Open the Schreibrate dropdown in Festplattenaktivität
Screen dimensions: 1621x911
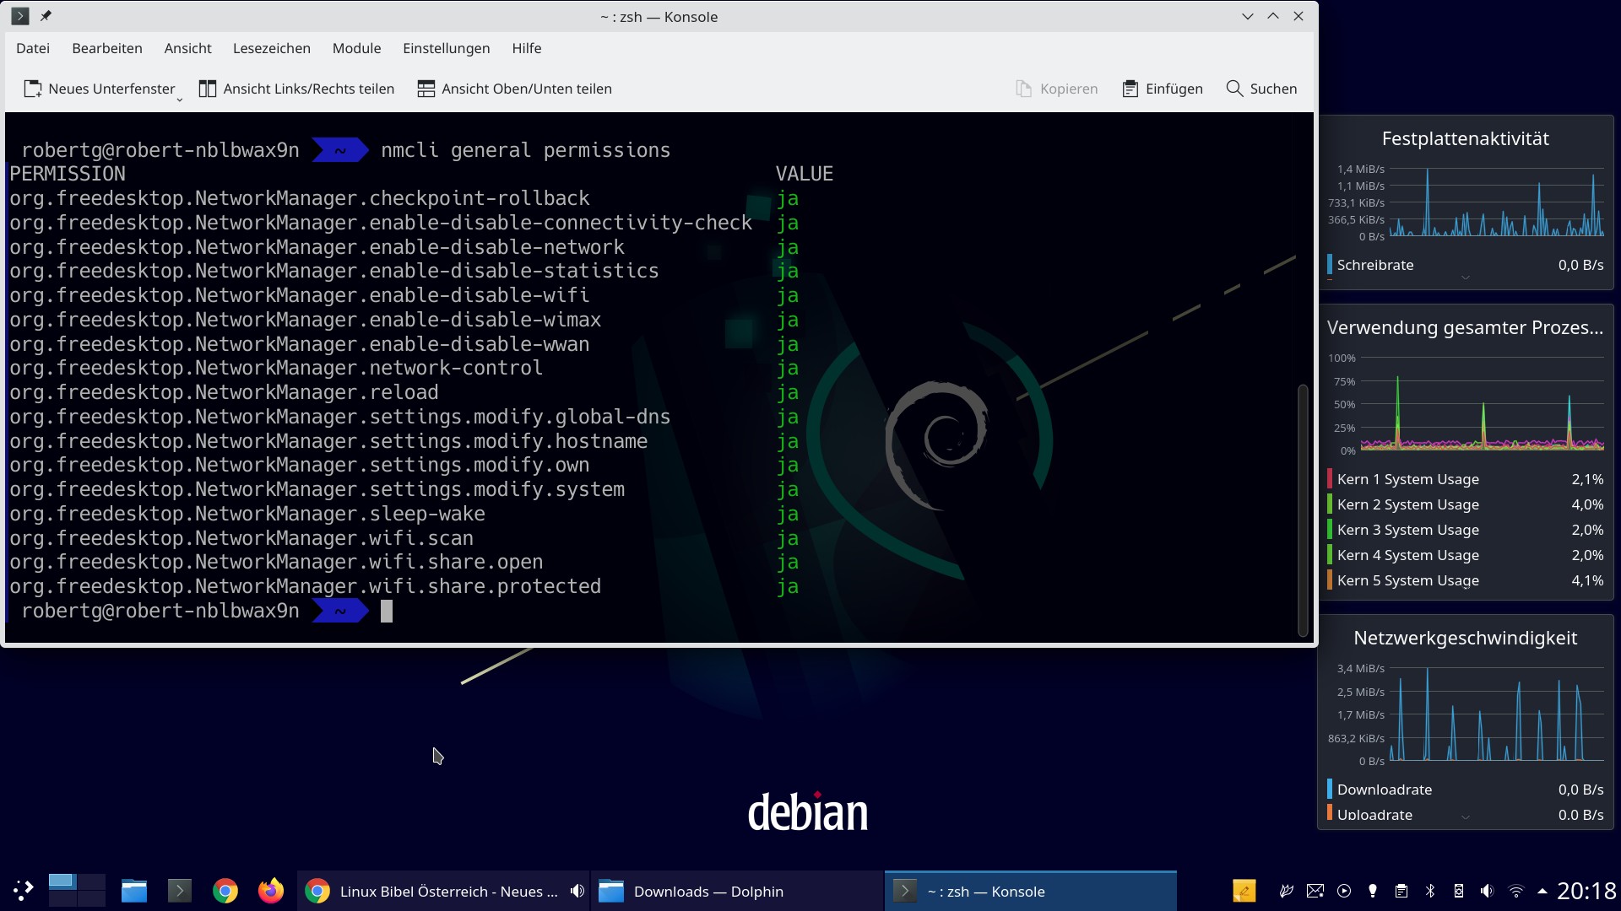(1466, 277)
